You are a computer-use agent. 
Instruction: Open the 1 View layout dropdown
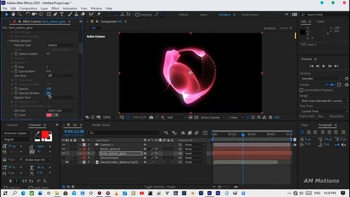click(235, 117)
